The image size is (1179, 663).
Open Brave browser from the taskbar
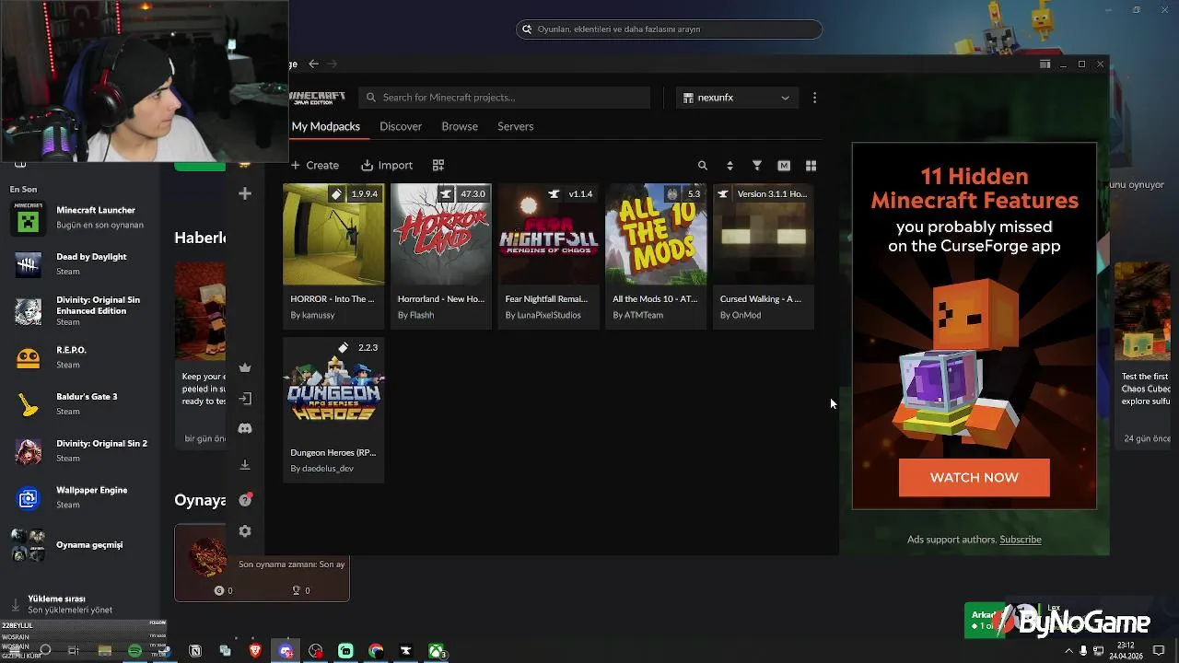(255, 651)
